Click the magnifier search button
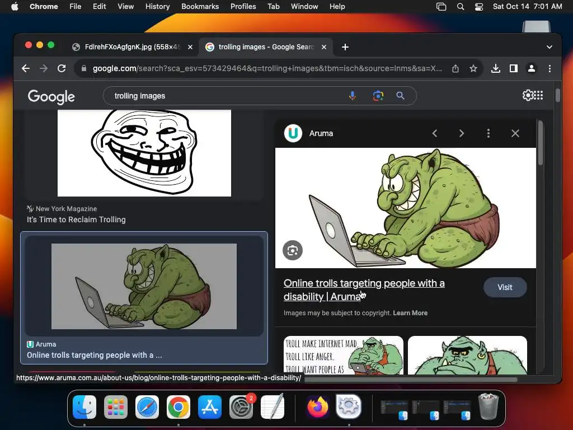Viewport: 573px width, 430px height. [400, 96]
